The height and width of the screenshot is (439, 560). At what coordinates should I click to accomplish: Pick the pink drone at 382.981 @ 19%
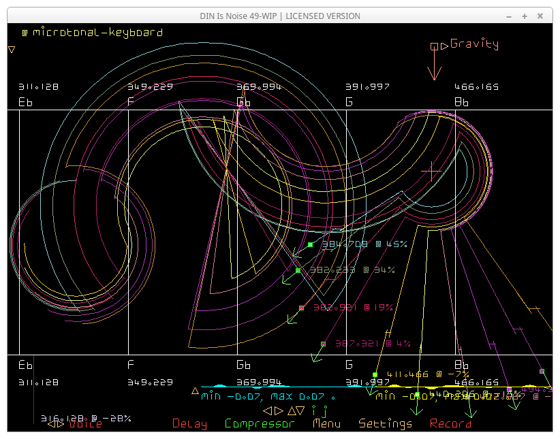pyautogui.click(x=301, y=308)
